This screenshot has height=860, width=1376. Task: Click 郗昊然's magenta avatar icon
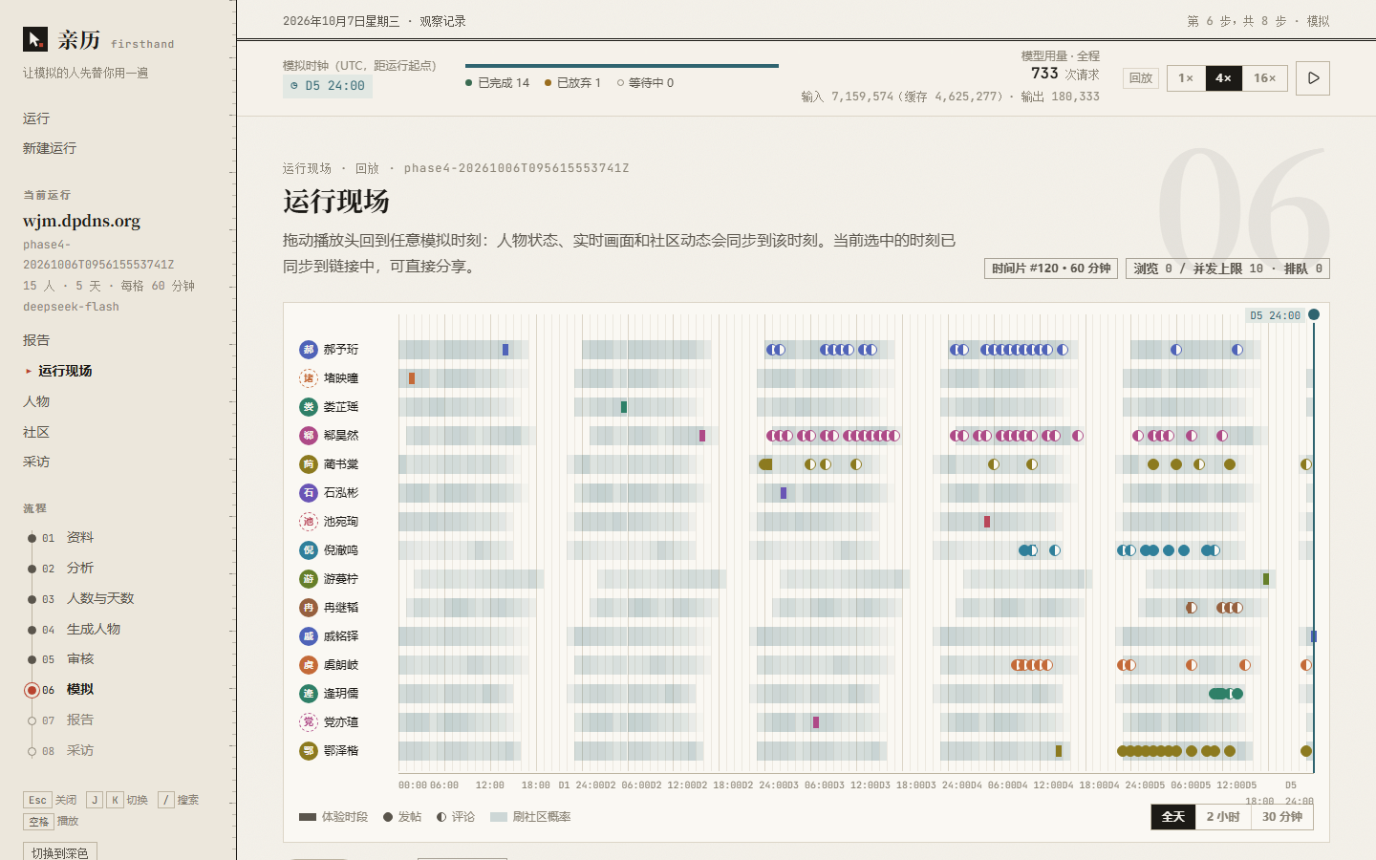click(x=309, y=436)
